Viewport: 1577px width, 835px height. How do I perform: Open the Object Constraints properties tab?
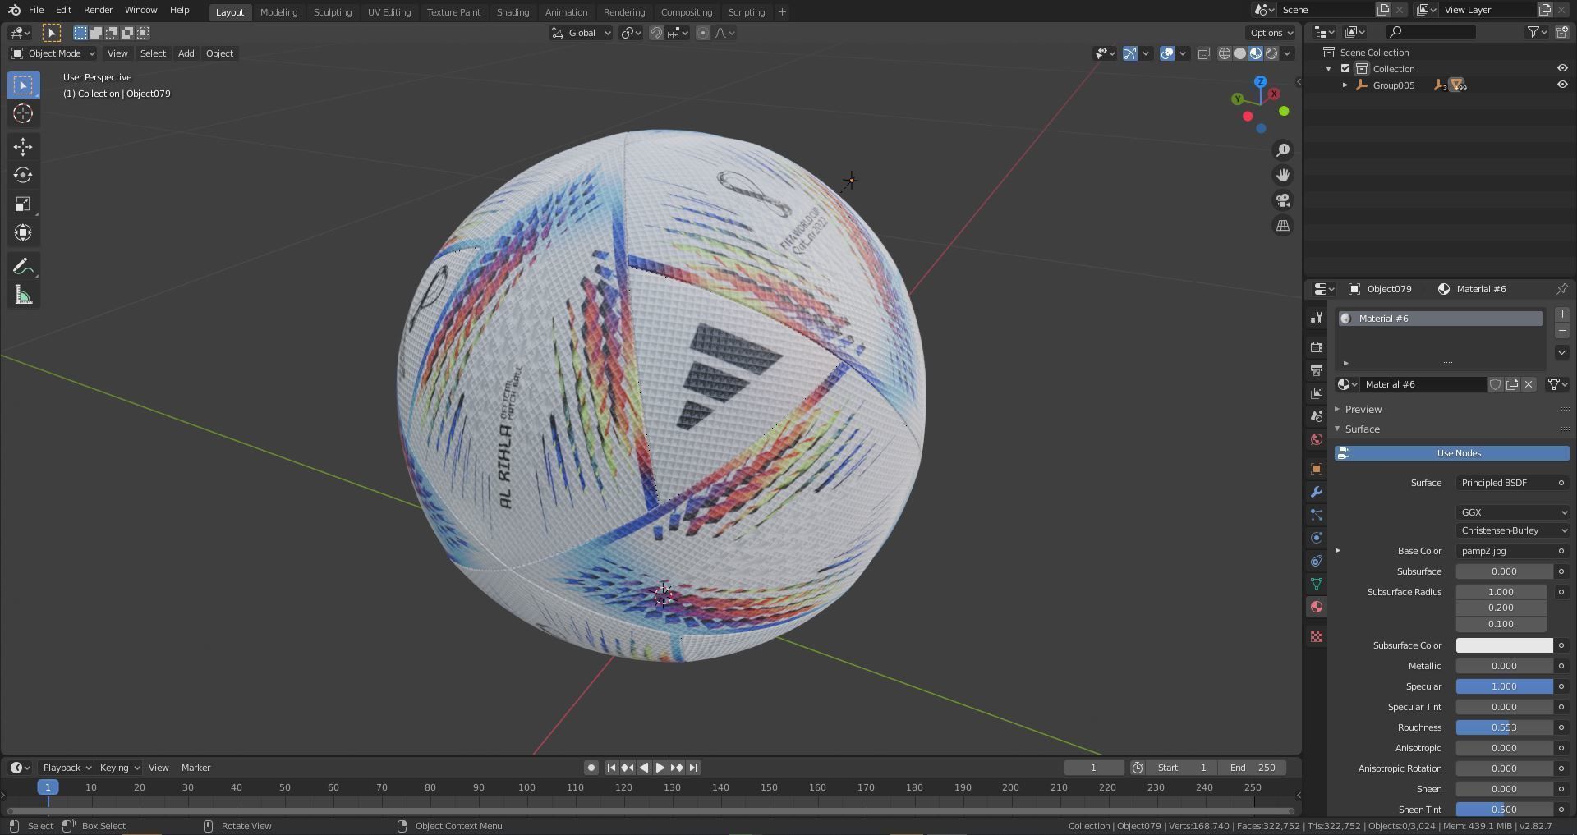1317,561
